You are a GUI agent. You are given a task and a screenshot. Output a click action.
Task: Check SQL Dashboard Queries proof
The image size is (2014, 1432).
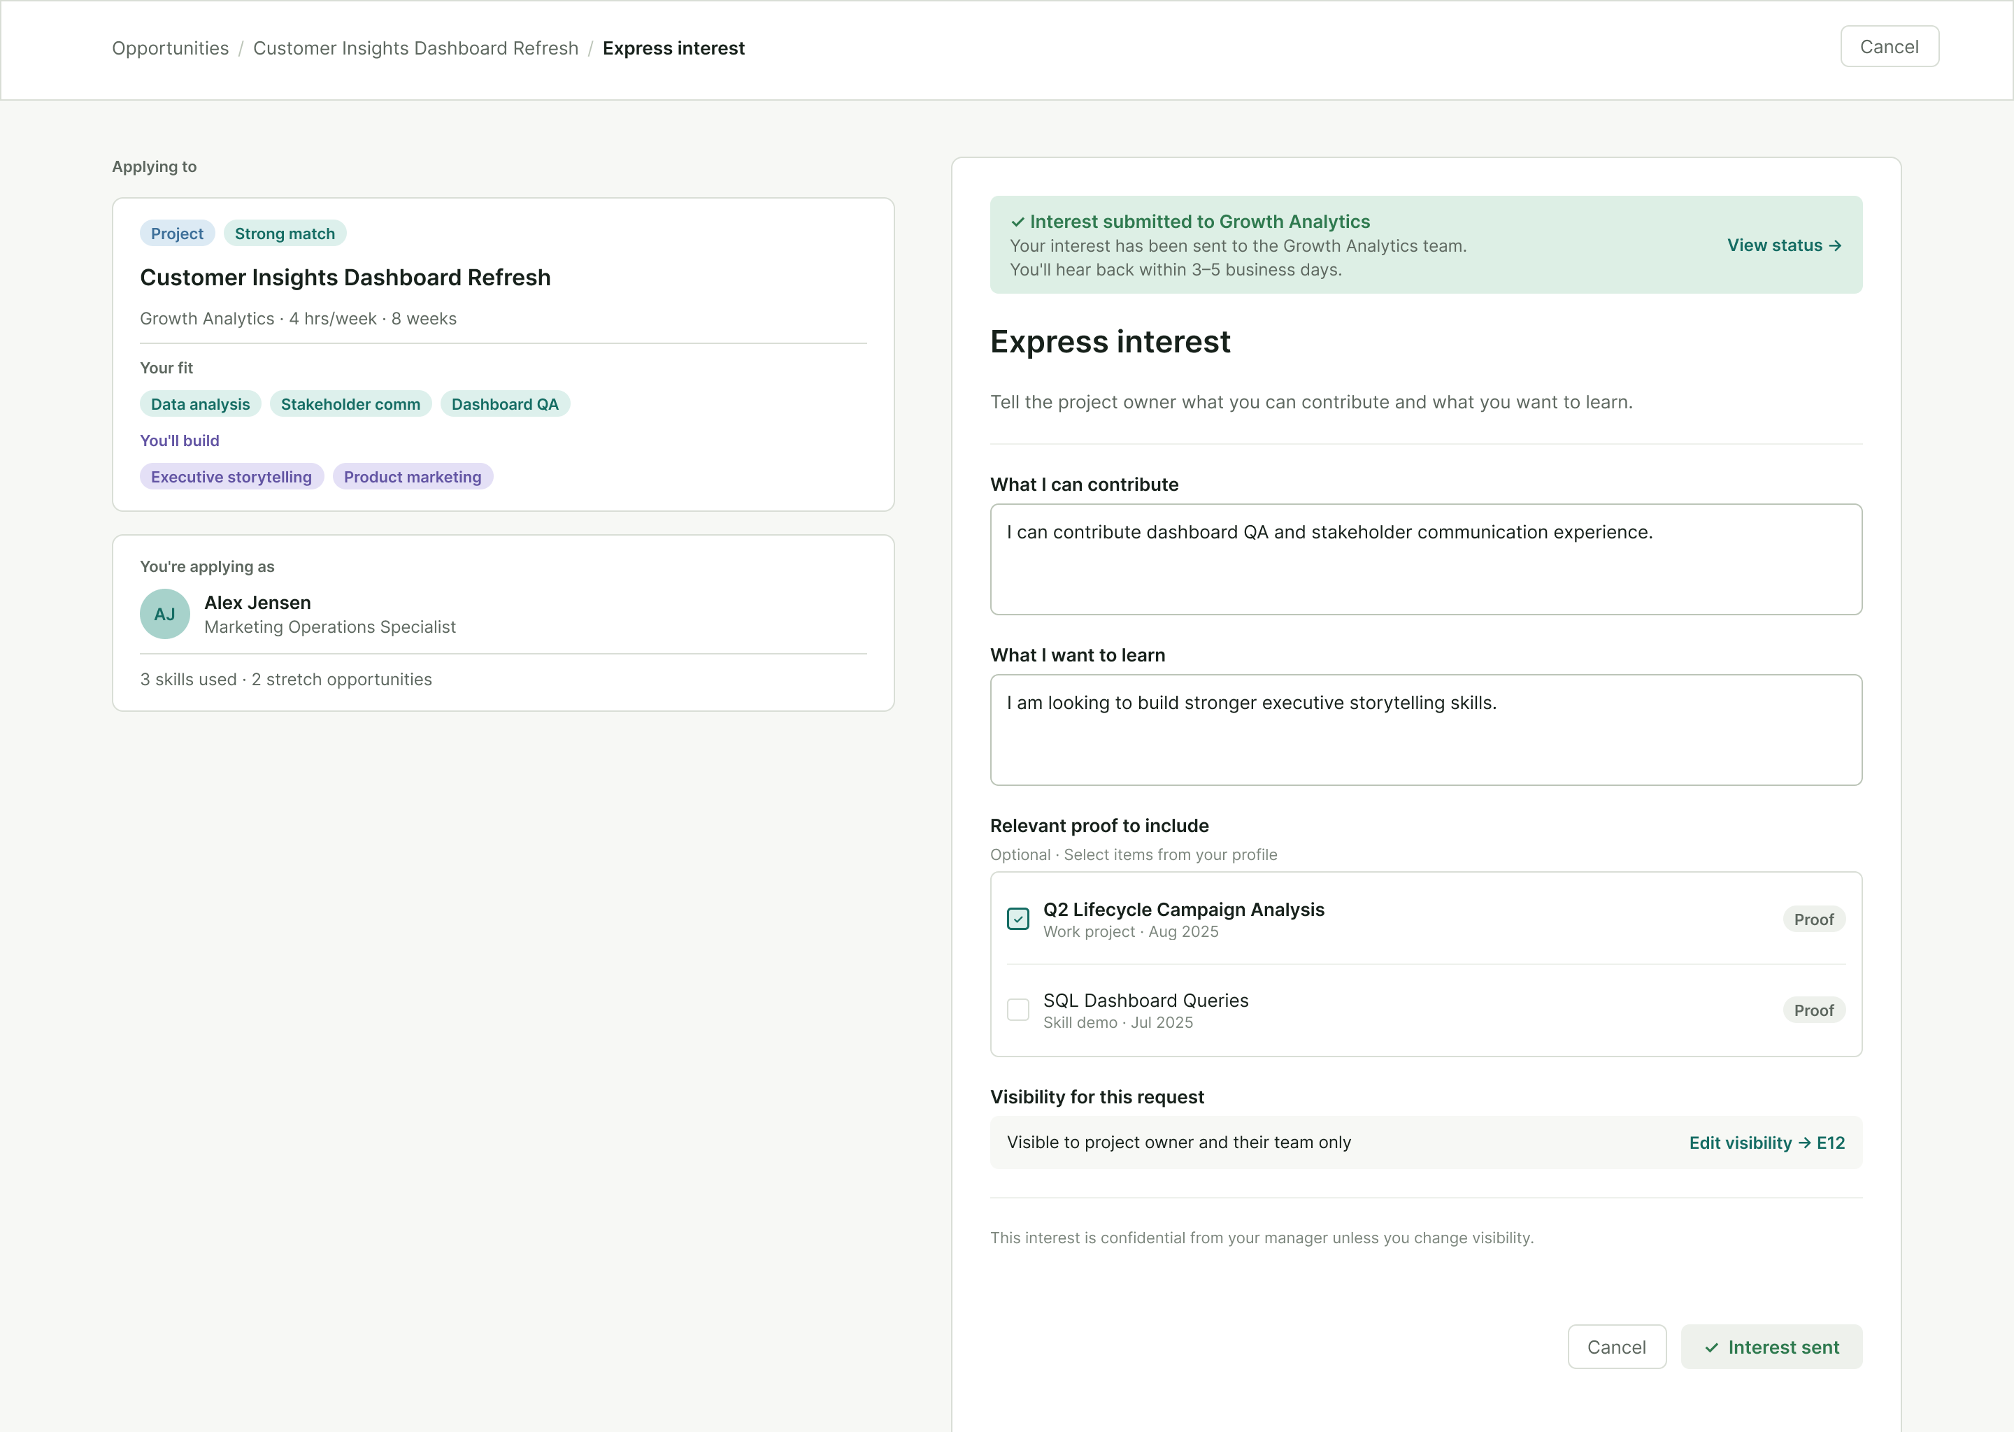[1017, 1010]
